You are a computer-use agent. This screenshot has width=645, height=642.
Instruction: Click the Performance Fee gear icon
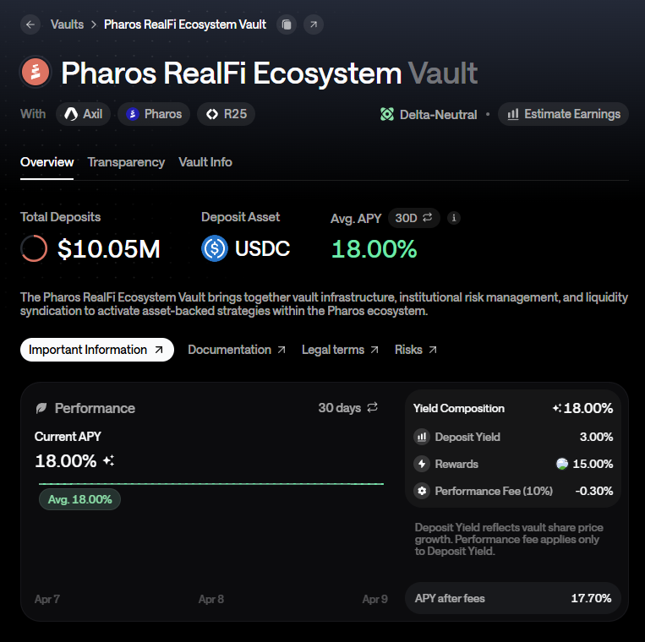pyautogui.click(x=422, y=491)
